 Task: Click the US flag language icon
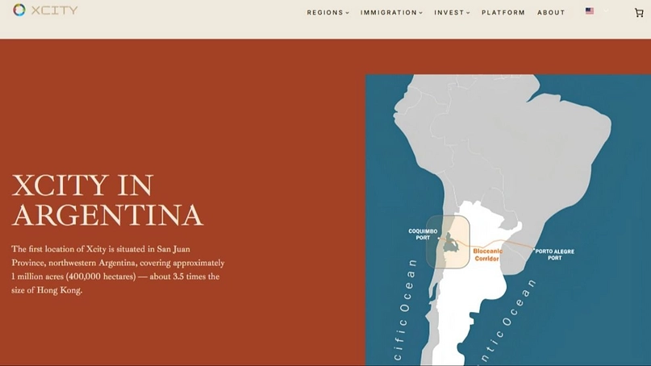pyautogui.click(x=590, y=11)
